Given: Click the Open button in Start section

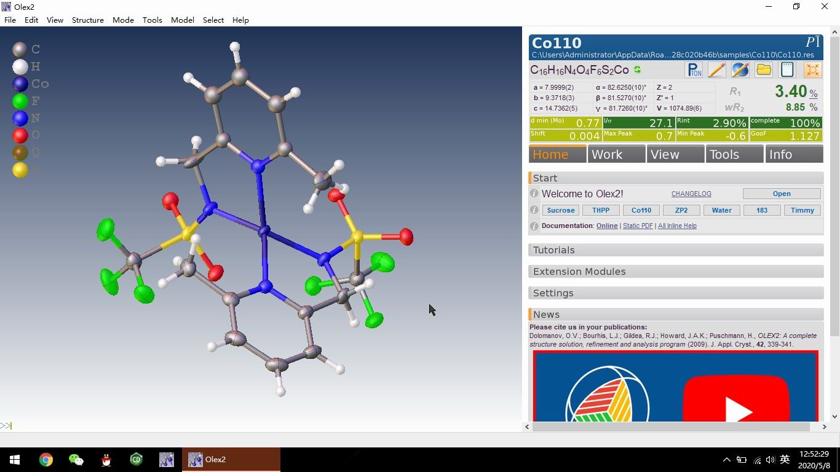Looking at the screenshot, I should (782, 194).
